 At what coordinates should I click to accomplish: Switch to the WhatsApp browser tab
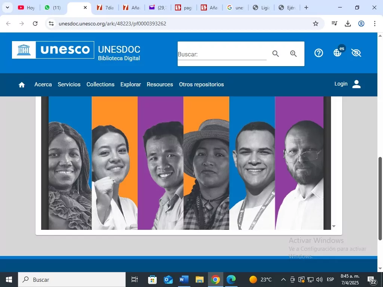pyautogui.click(x=52, y=7)
